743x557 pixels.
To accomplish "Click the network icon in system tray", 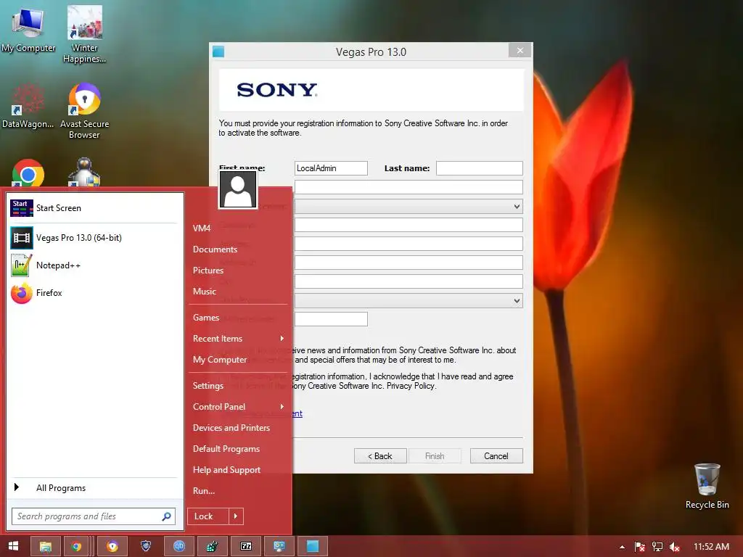I will click(657, 547).
